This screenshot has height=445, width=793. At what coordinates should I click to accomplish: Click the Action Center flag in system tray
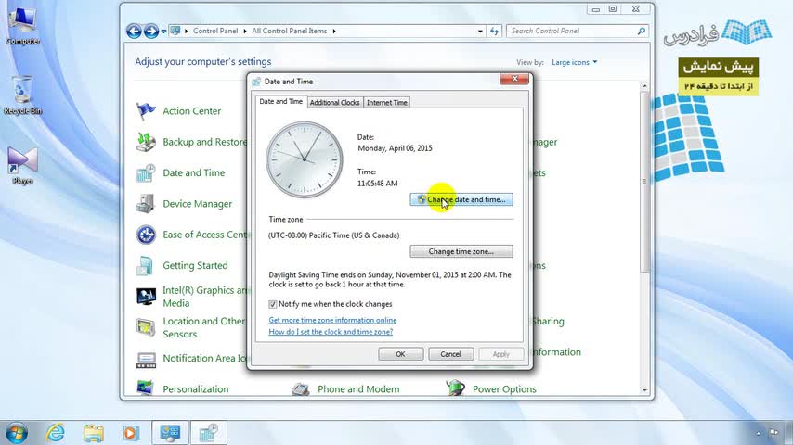click(x=773, y=433)
